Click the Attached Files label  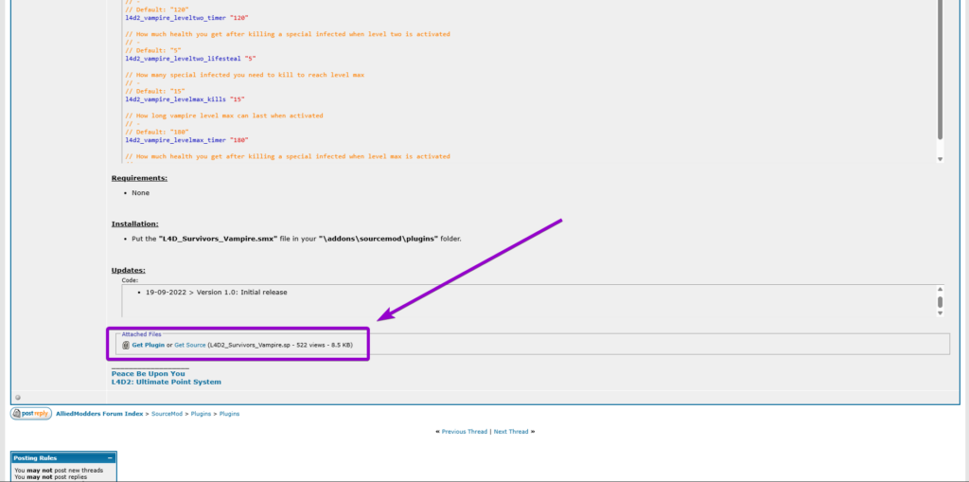point(141,334)
